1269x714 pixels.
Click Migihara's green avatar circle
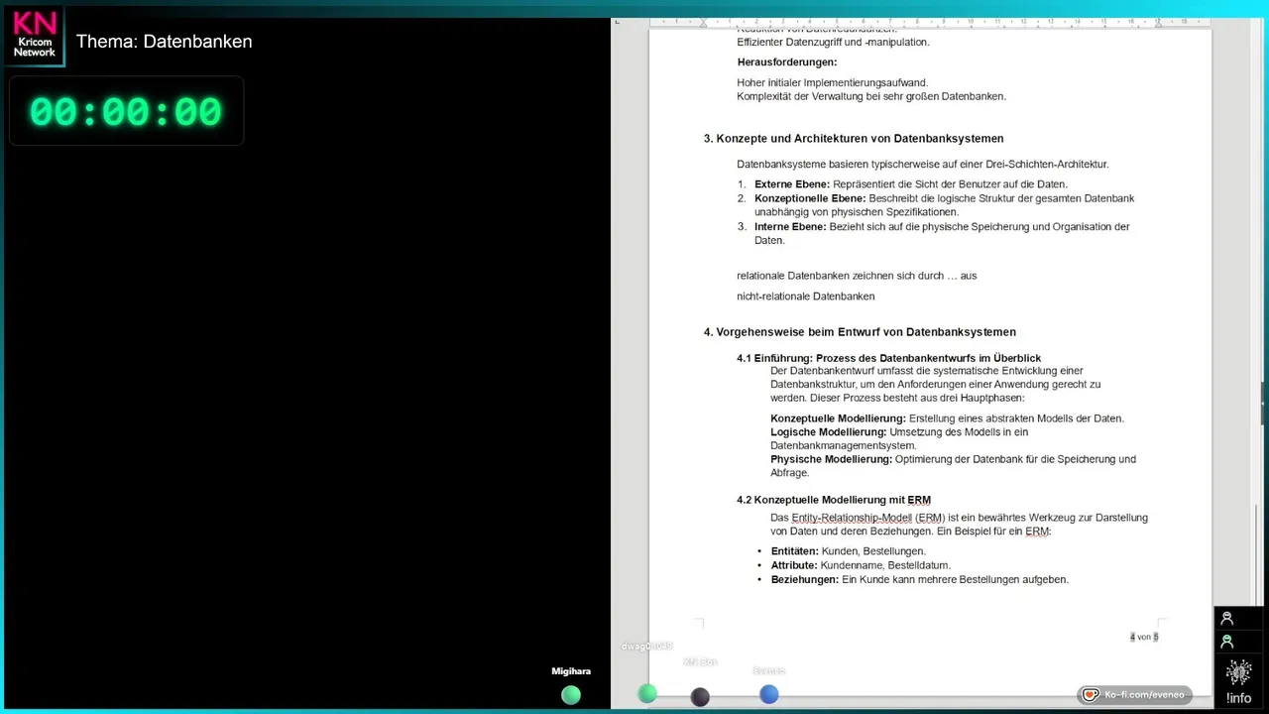(571, 695)
